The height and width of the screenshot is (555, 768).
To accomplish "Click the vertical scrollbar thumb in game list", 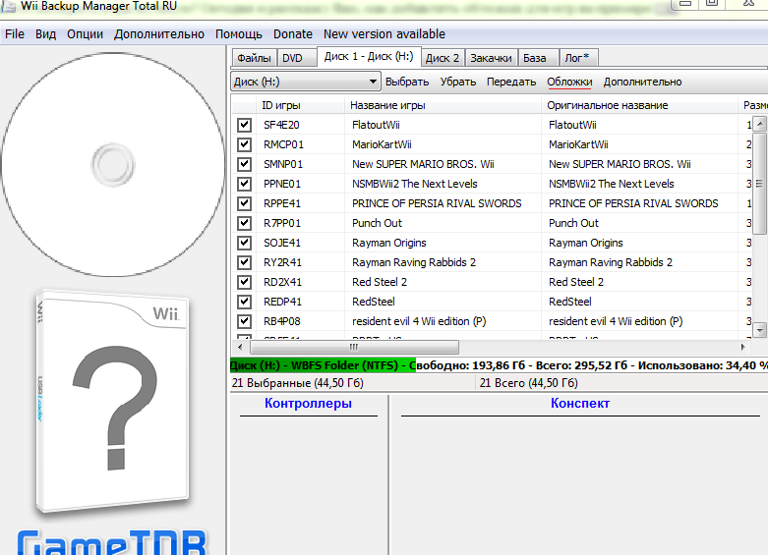I will [x=760, y=184].
